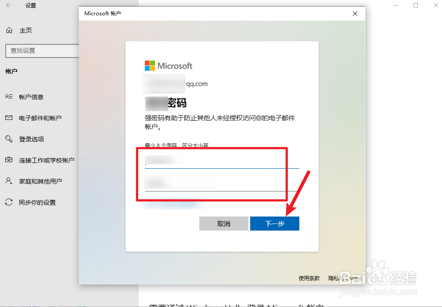Click the back arrow in Settings
442x307 pixels.
[x=9, y=5]
